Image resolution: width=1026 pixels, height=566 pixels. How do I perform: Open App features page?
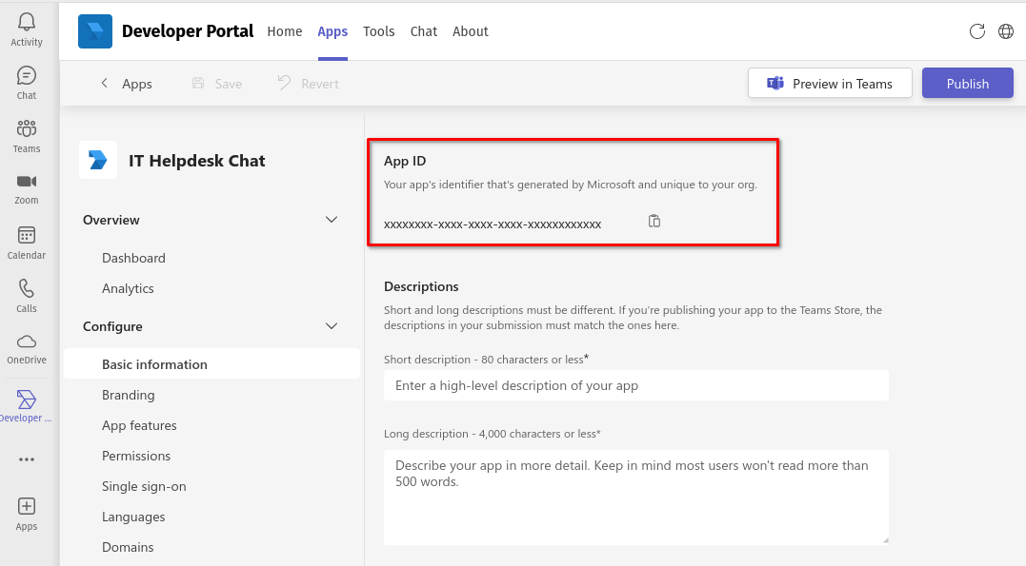tap(139, 425)
